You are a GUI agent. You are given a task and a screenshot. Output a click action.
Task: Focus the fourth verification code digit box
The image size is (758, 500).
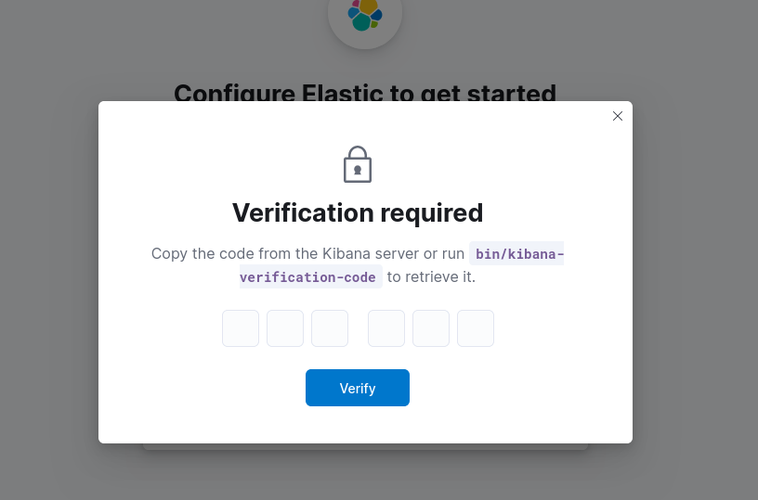point(386,328)
